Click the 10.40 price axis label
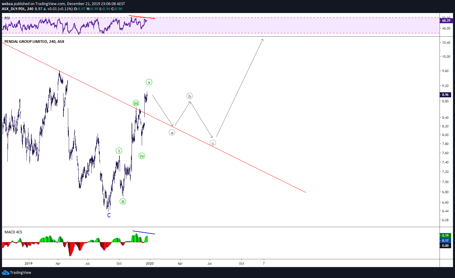The image size is (455, 278). tap(446, 43)
